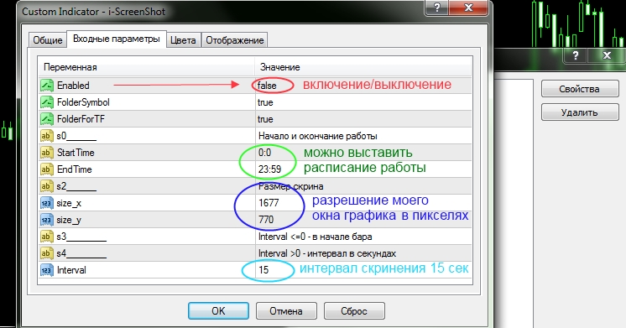Select the Enabled variable name
This screenshot has width=626, height=328.
click(73, 86)
